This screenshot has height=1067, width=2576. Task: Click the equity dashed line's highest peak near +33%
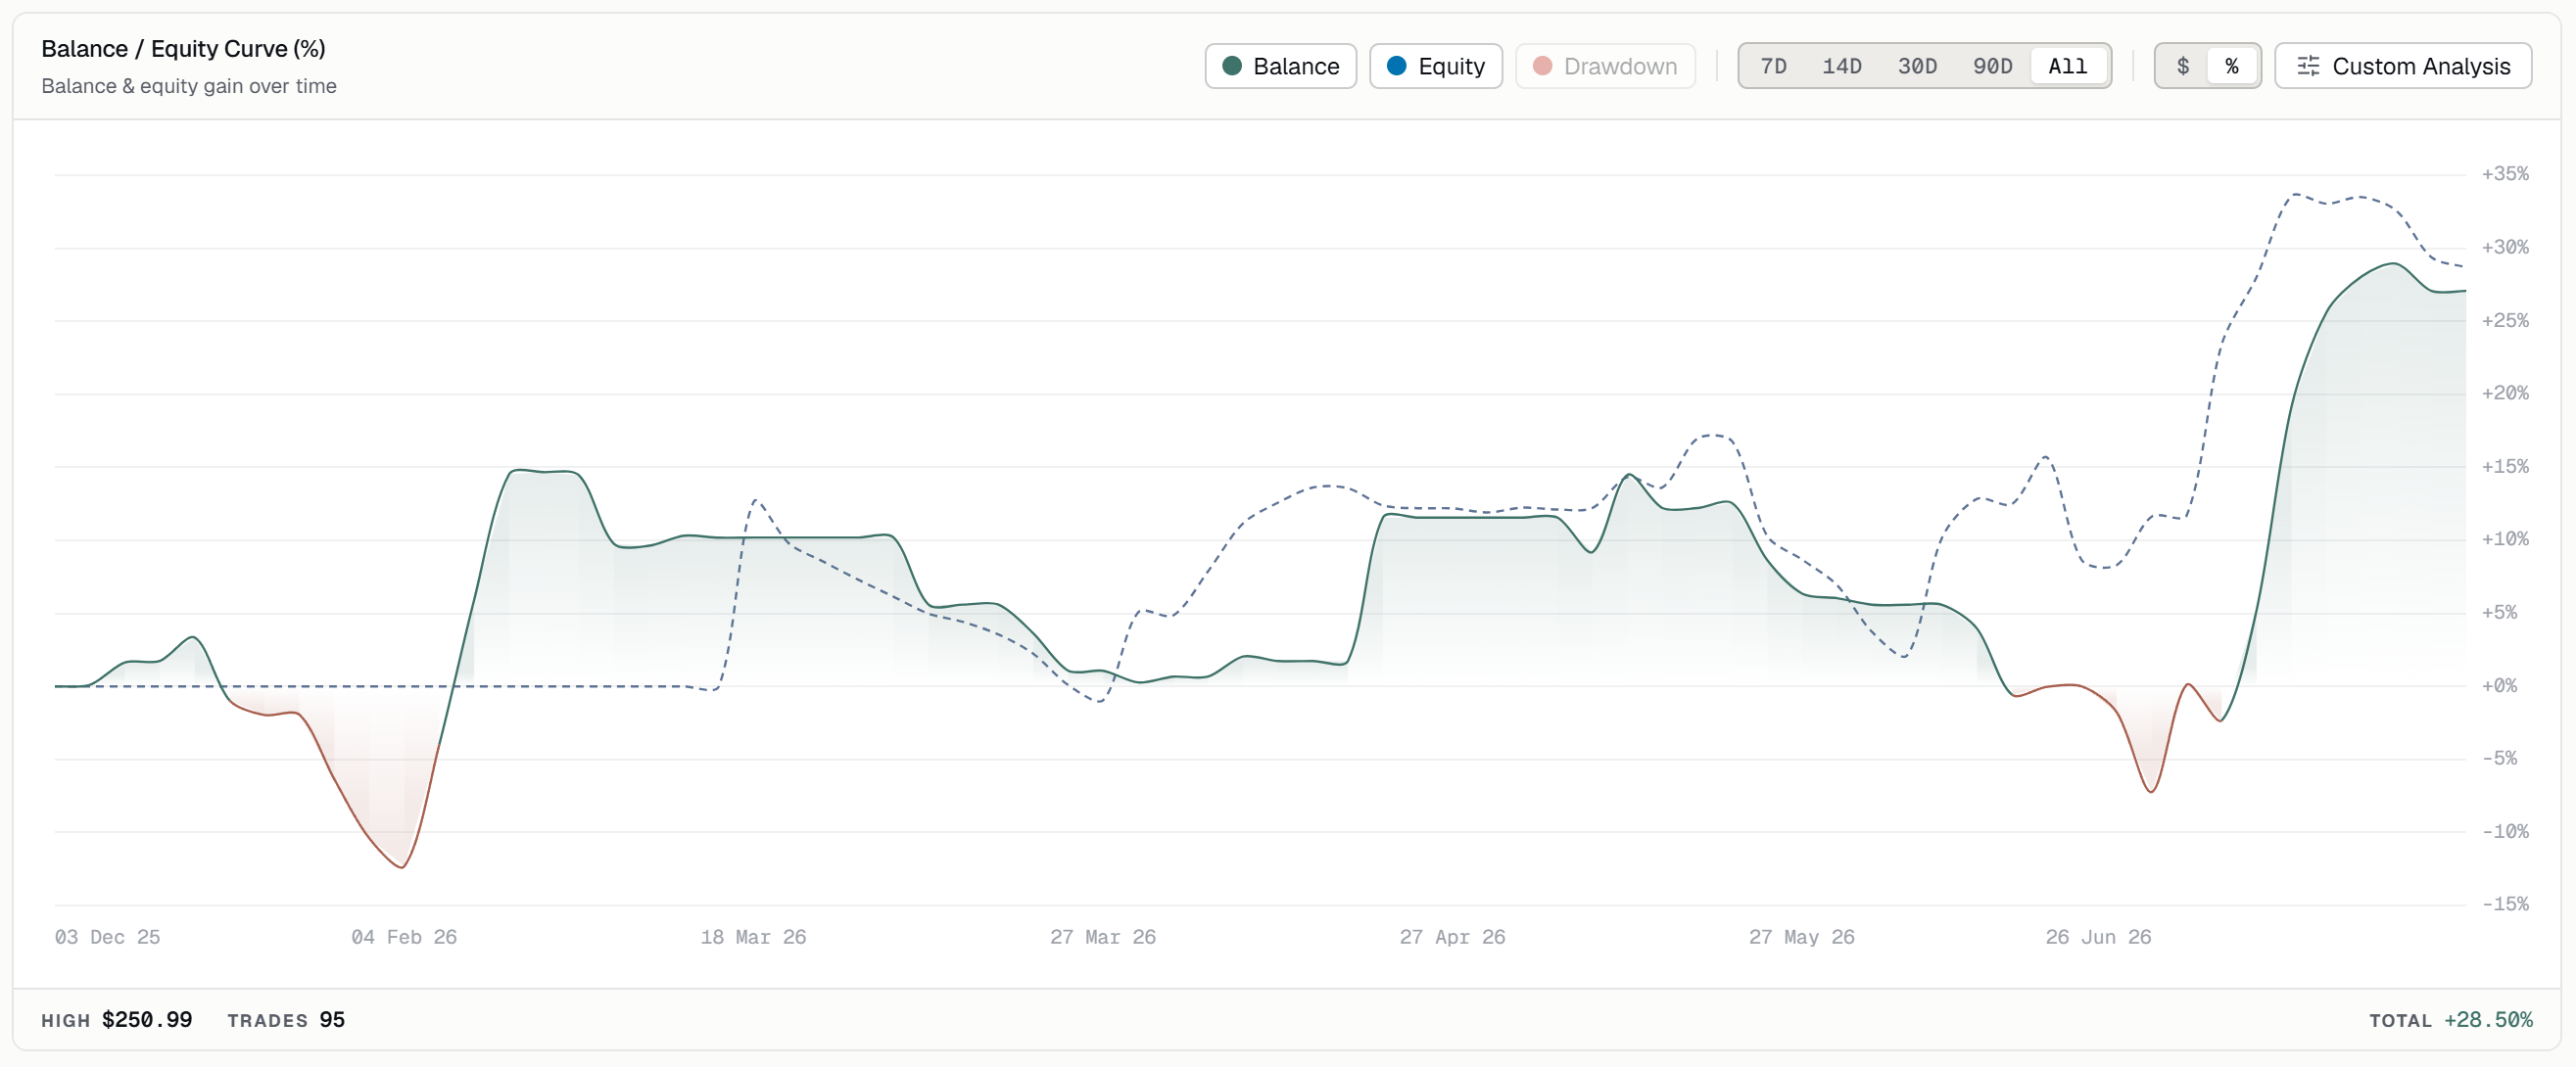2295,195
